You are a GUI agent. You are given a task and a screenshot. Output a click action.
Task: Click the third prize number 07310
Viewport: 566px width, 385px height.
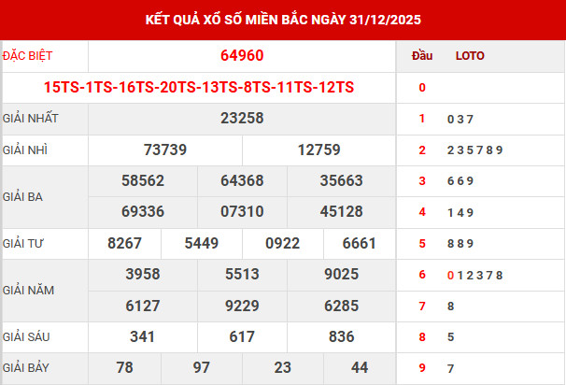tap(243, 212)
